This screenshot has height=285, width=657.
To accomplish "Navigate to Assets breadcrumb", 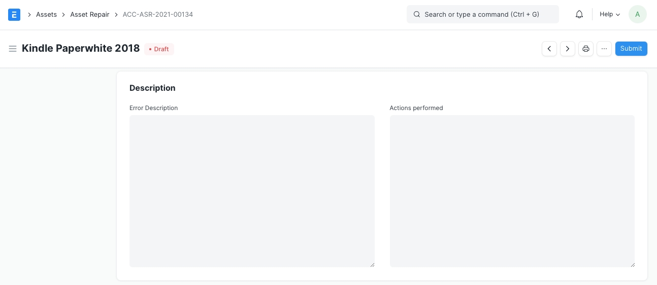I will 46,15.
